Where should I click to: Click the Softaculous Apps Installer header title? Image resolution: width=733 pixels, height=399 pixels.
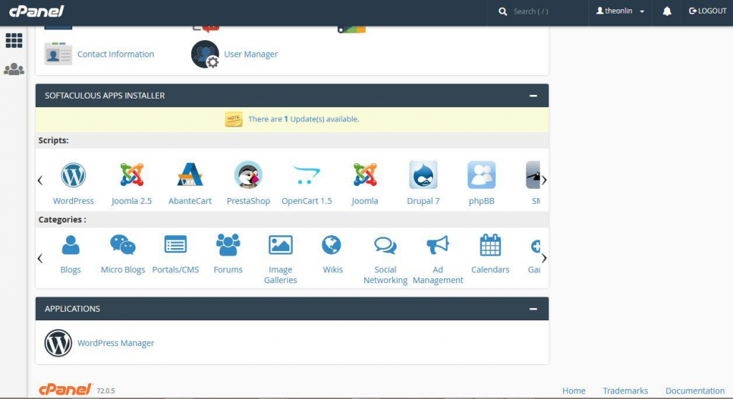point(105,96)
